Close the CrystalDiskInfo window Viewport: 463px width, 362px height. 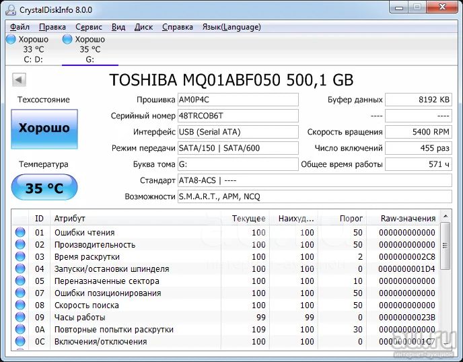click(x=442, y=7)
